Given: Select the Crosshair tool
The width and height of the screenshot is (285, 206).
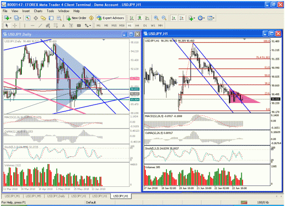Looking at the screenshot, I should click(x=15, y=26).
